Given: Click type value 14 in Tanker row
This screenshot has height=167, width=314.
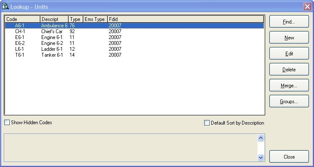Looking at the screenshot, I should pos(72,55).
